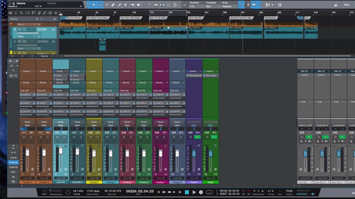Mute mixer channel Fansler L
Viewport: 355px width, 199px height.
tap(24, 137)
